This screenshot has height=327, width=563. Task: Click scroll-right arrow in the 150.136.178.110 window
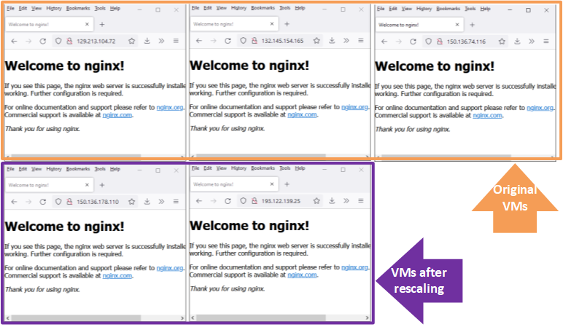point(182,318)
